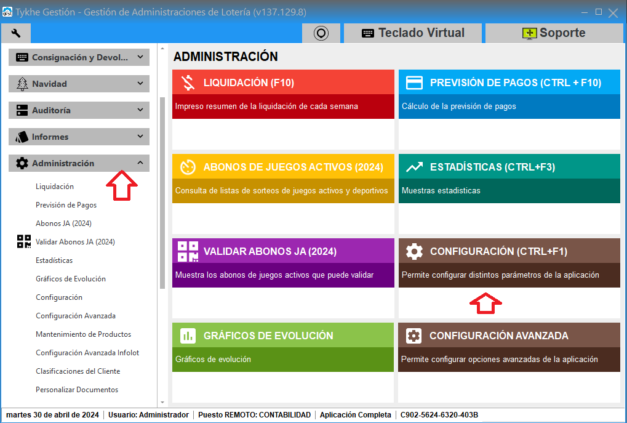627x423 pixels.
Task: Click QR icon beside Validar Abonos JA
Action: tap(24, 242)
